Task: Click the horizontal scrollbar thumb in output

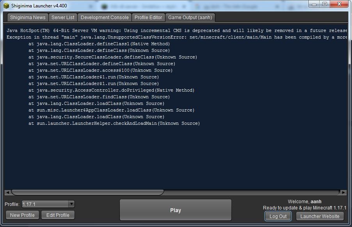Action: point(87,192)
